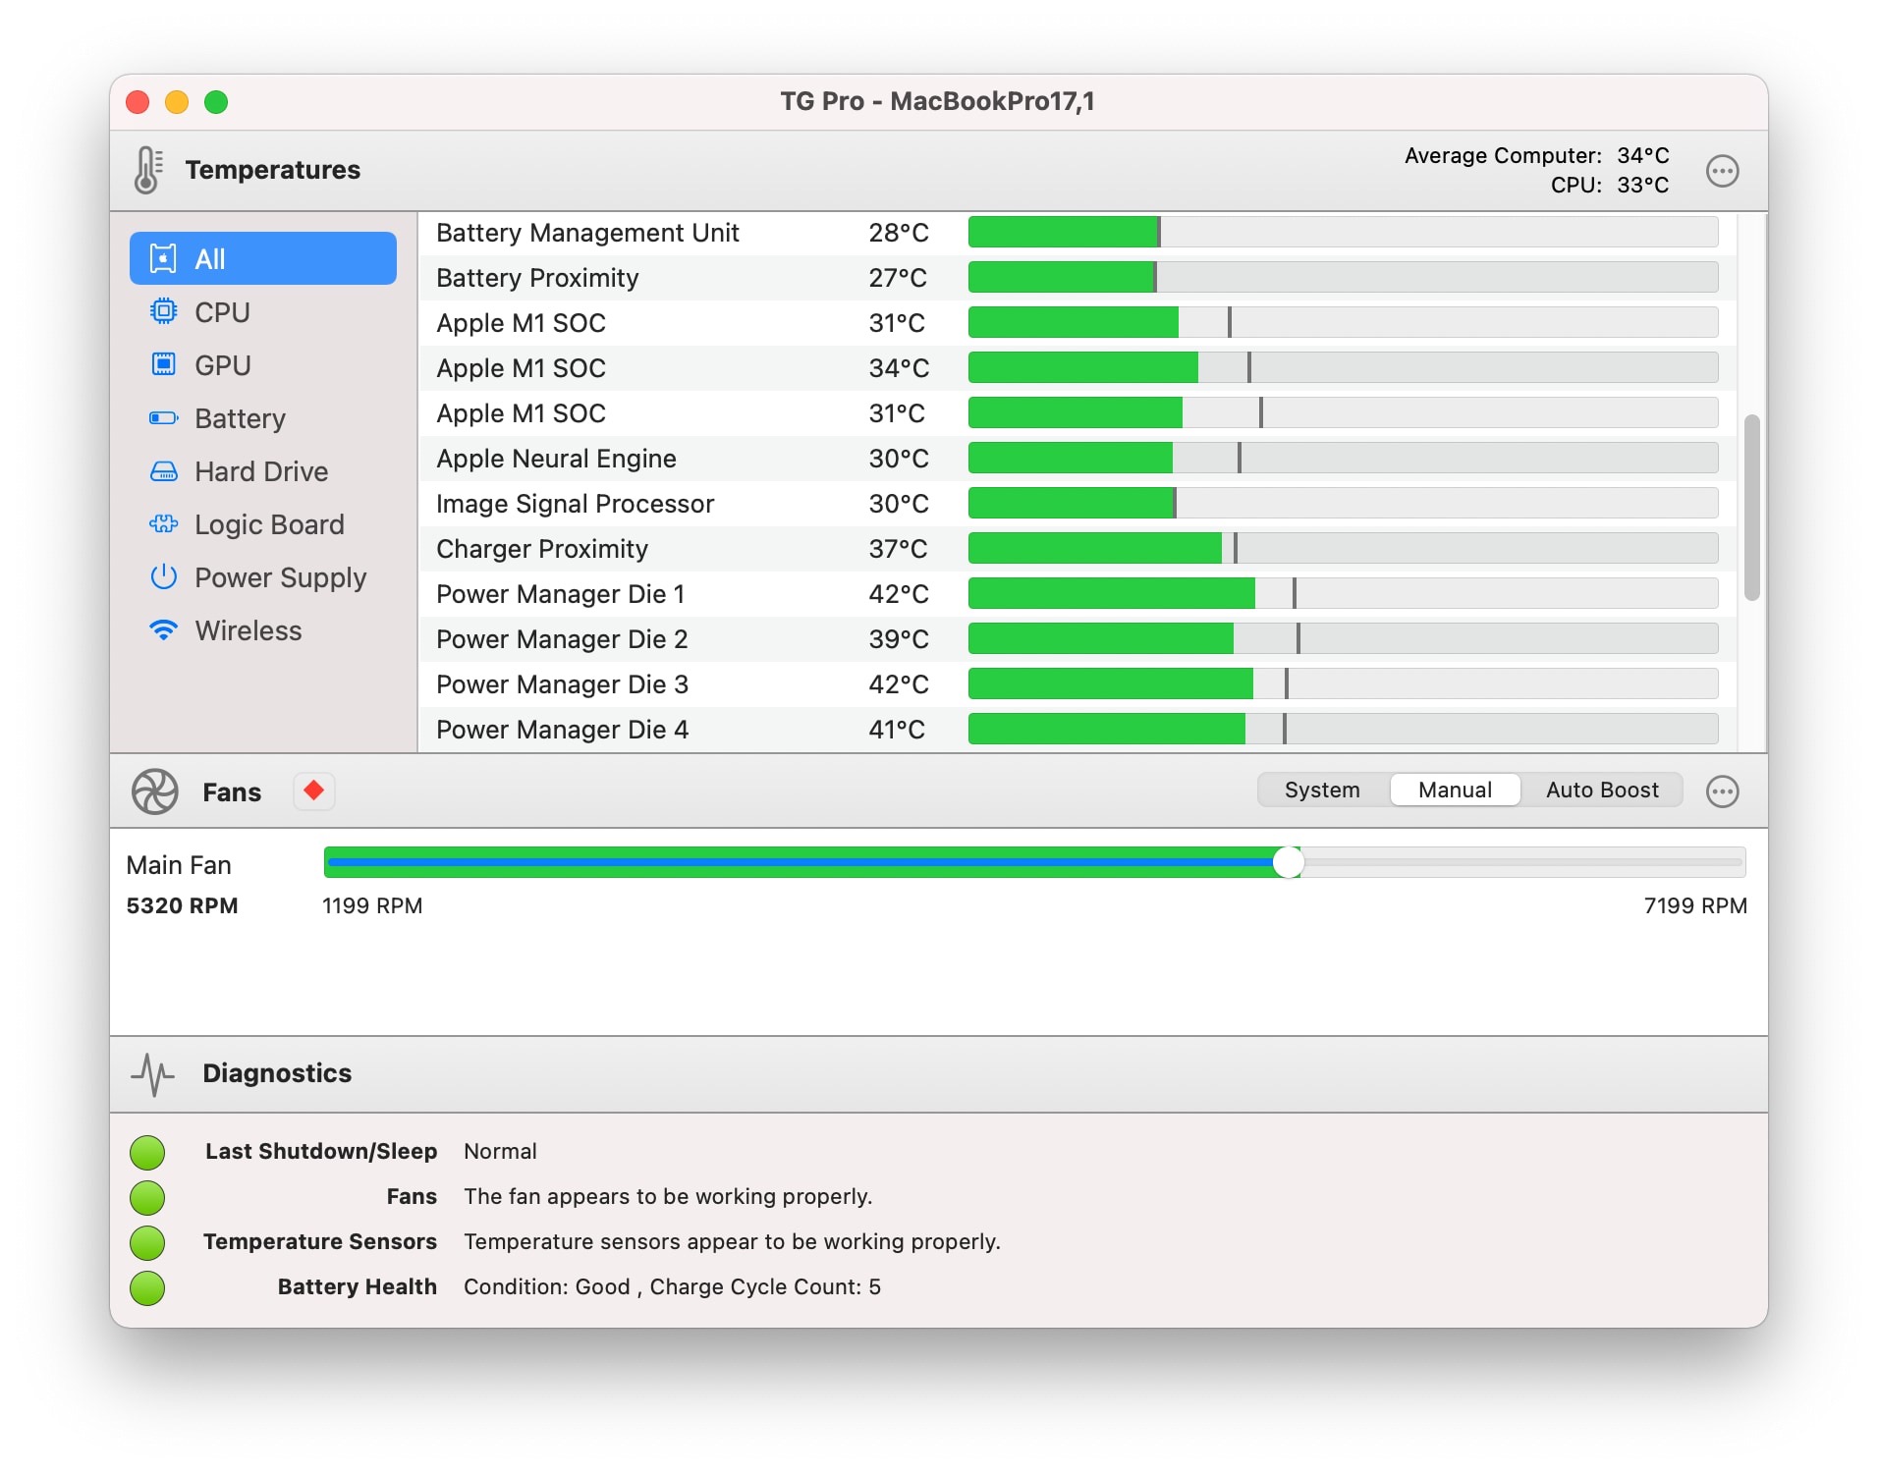The height and width of the screenshot is (1473, 1878).
Task: Click green status dot for Temperature Sensors
Action: [147, 1242]
